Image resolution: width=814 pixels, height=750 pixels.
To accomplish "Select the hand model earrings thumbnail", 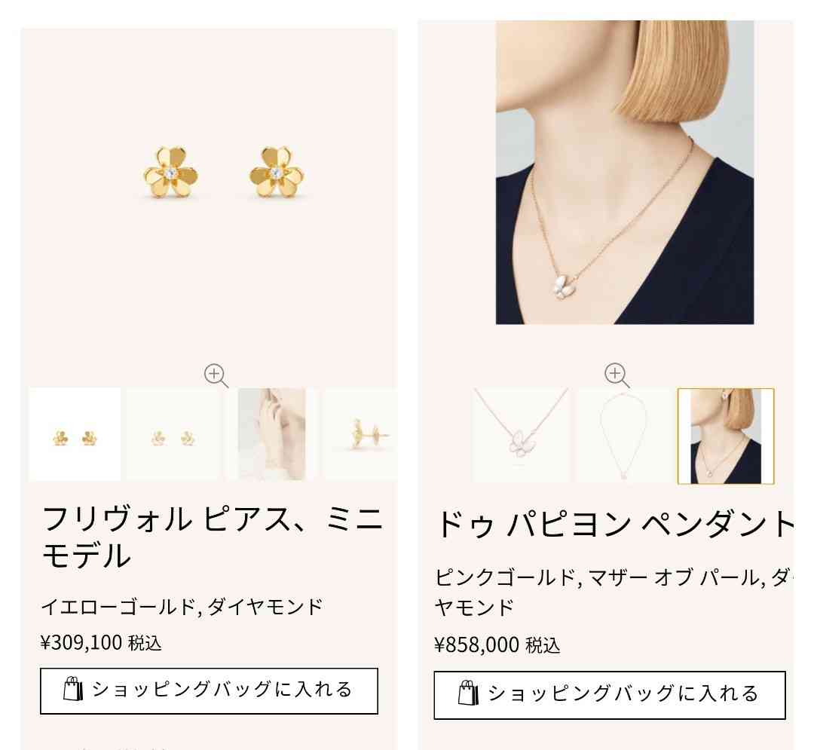I will (271, 434).
